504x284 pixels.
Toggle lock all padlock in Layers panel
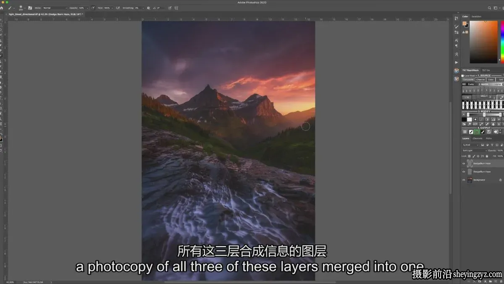486,156
